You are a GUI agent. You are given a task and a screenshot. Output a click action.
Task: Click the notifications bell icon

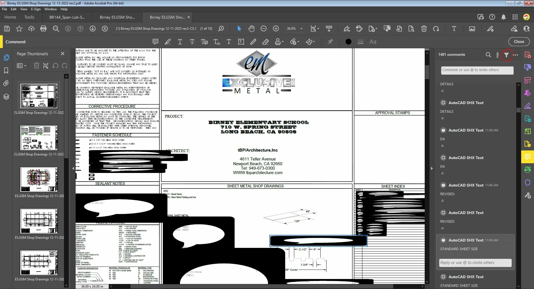click(503, 17)
